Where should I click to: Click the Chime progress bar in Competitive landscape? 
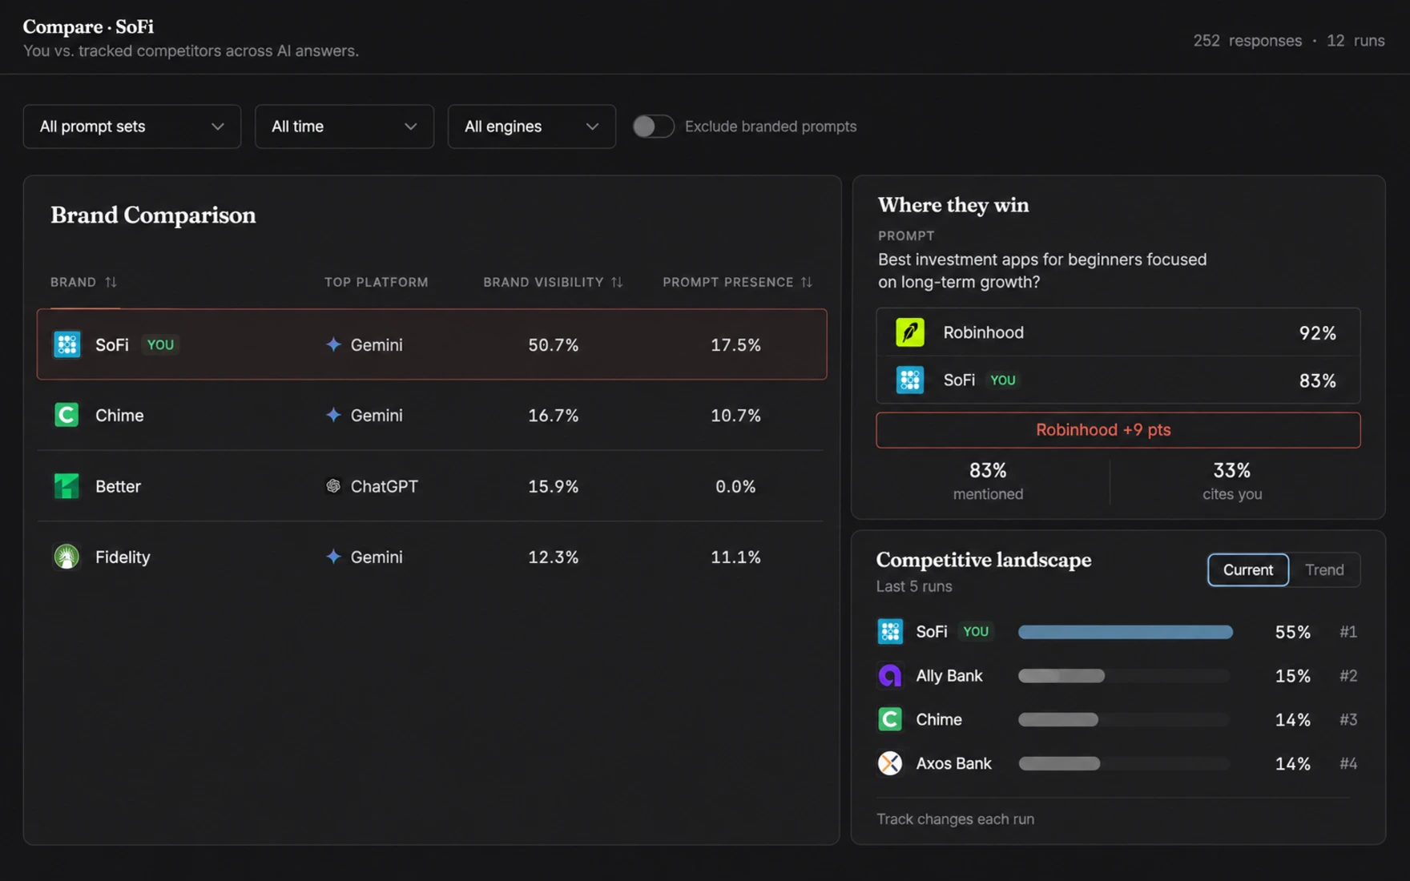point(1125,720)
